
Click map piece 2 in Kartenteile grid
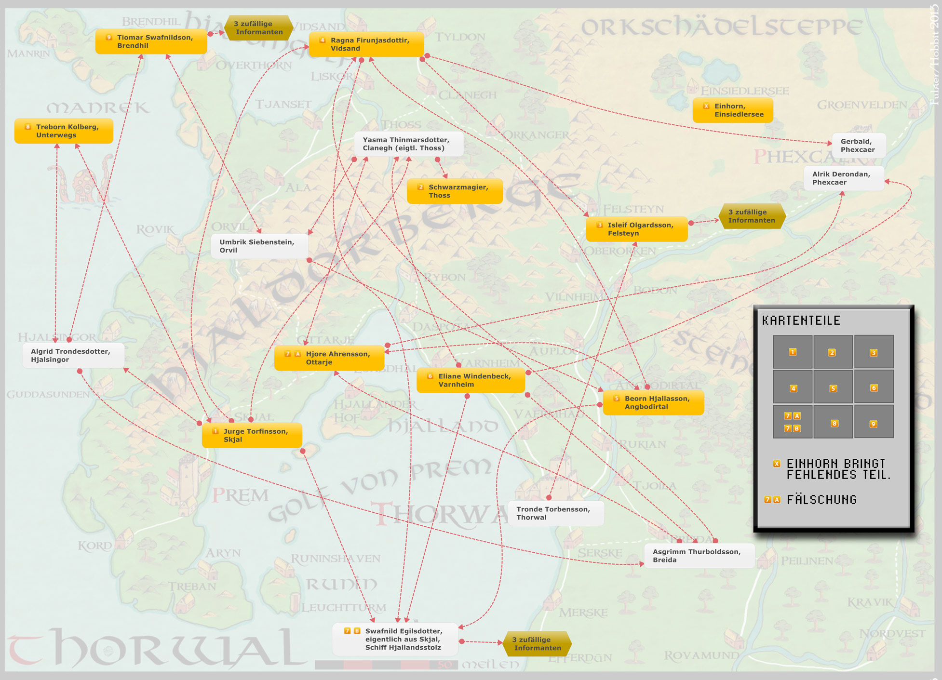(833, 352)
